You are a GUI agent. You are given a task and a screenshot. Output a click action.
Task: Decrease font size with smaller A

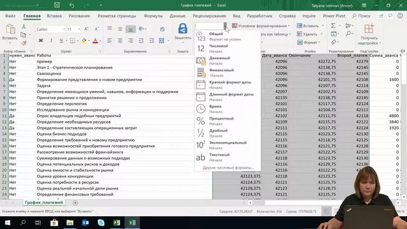click(97, 29)
